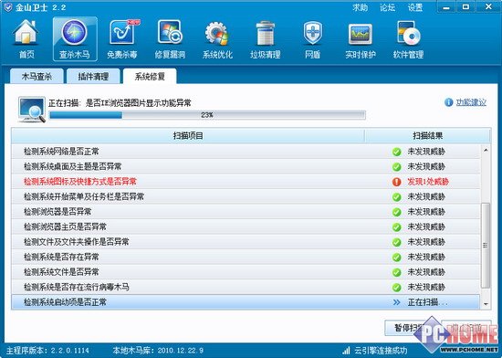Click the cloud engine signal bars icon

pyautogui.click(x=346, y=350)
